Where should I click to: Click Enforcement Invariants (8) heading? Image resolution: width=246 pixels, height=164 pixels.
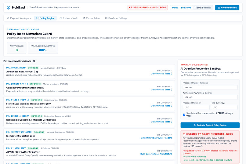click(19, 61)
